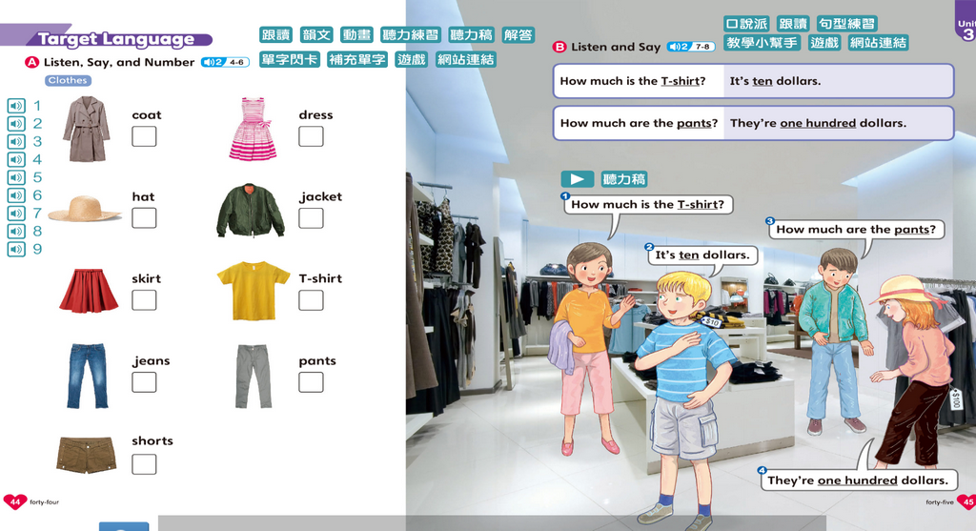The width and height of the screenshot is (976, 531).
Task: Play audio track 7-8 for Listen and Say
Action: tap(690, 47)
